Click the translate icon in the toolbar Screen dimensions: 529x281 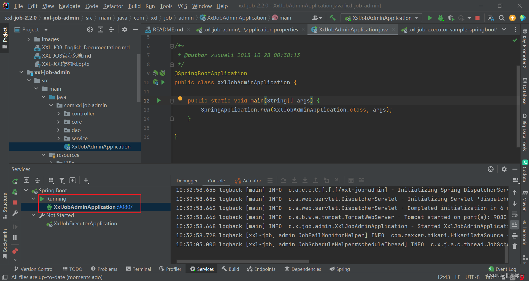(x=491, y=18)
